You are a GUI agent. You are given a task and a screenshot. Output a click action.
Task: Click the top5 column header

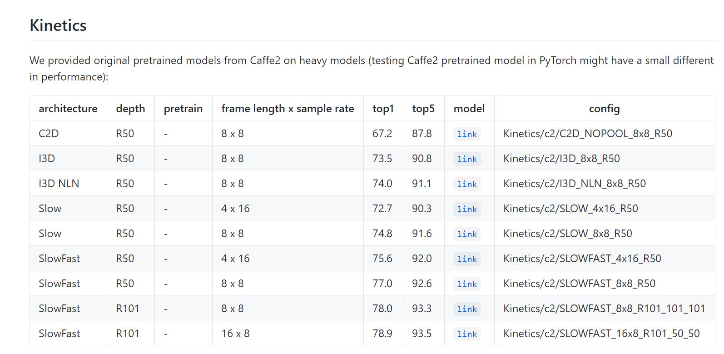tap(422, 109)
